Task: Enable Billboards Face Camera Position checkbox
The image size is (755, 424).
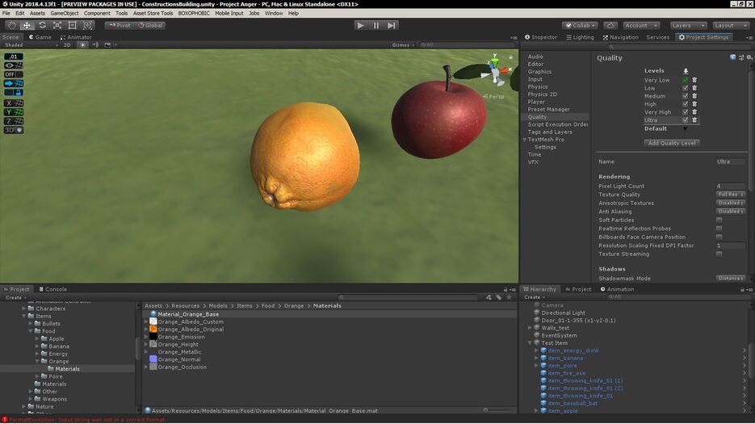Action: click(719, 237)
